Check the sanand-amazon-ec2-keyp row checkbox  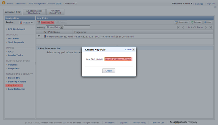[39, 36]
